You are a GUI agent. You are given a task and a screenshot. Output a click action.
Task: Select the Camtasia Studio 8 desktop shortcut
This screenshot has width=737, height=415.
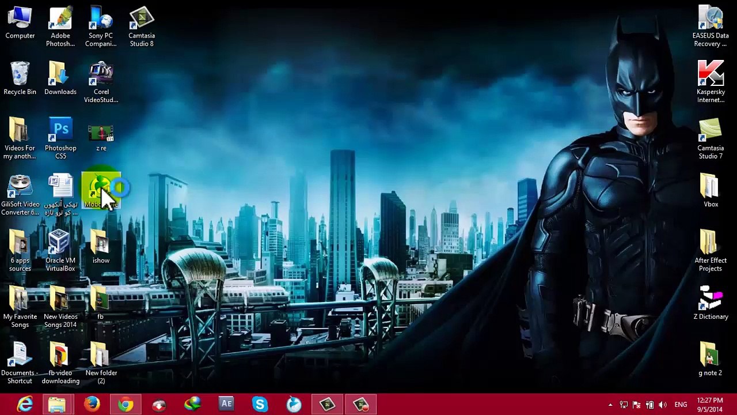[x=142, y=27]
